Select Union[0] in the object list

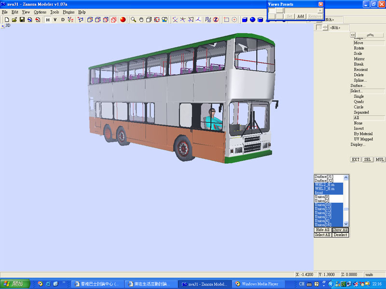click(321, 197)
